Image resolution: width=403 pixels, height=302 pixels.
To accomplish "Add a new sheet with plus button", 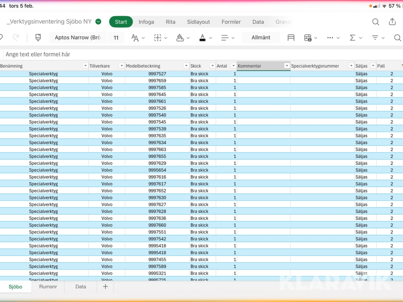I will [105, 287].
